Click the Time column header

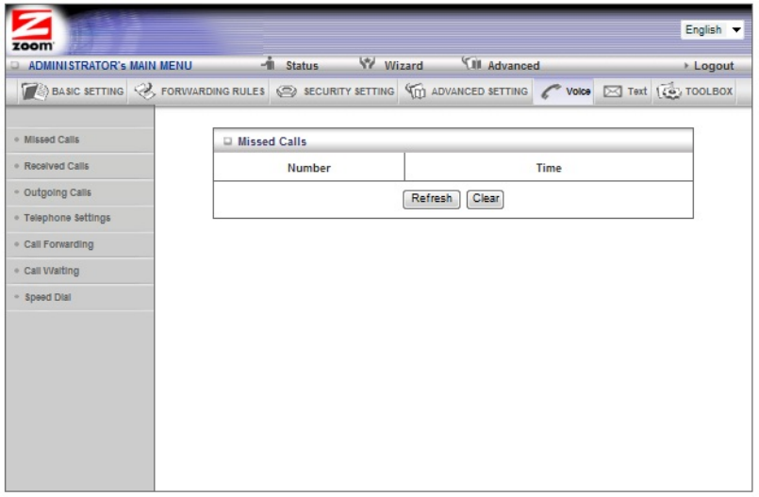click(549, 168)
